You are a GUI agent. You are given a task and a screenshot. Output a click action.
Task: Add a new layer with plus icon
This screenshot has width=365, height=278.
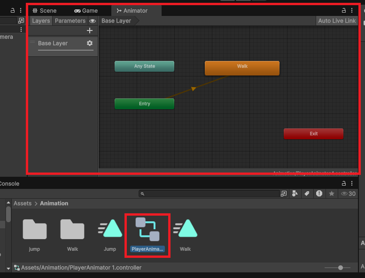[x=90, y=30]
